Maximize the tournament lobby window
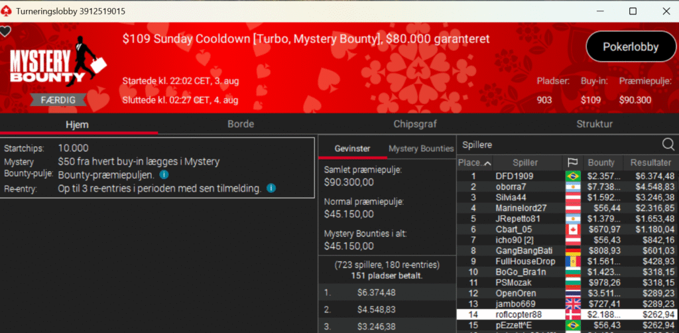Screen dimensions: 679x333 tap(633, 11)
